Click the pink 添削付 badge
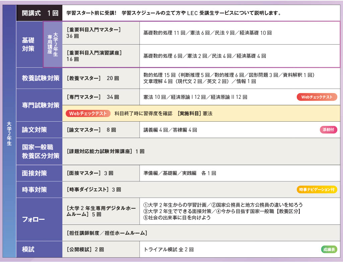 coord(328,130)
